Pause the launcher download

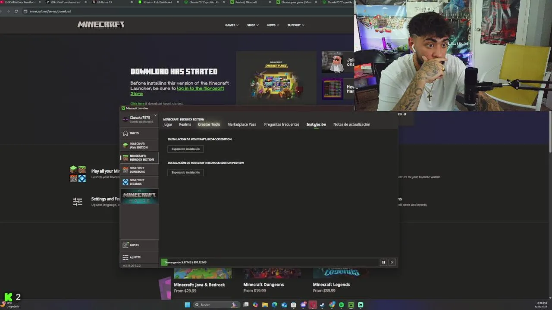pyautogui.click(x=383, y=262)
